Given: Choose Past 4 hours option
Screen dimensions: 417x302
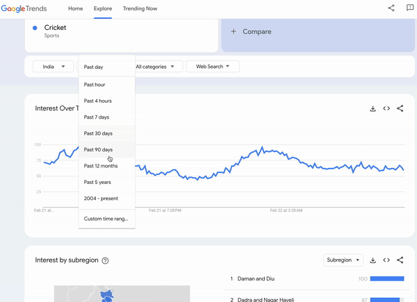Looking at the screenshot, I should tap(106, 101).
